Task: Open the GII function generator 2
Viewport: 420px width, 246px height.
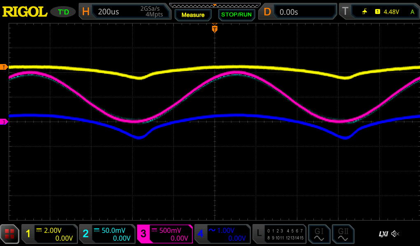Action: click(343, 234)
